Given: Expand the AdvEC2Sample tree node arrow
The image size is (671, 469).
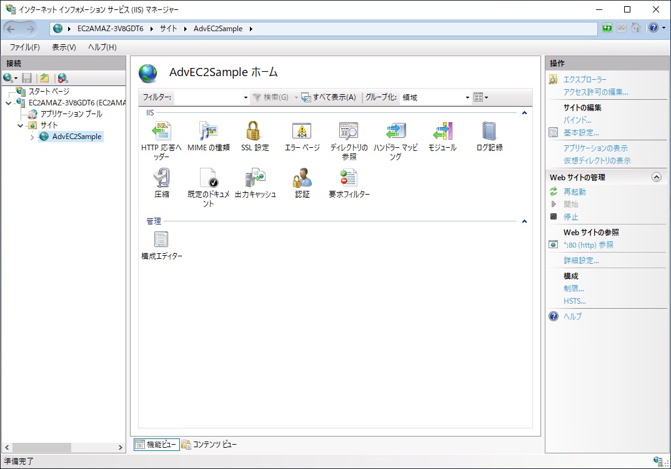Looking at the screenshot, I should pos(32,137).
